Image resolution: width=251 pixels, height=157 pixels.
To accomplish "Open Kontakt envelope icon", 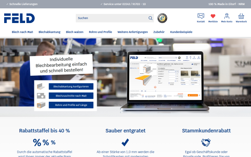I will click(201, 16).
